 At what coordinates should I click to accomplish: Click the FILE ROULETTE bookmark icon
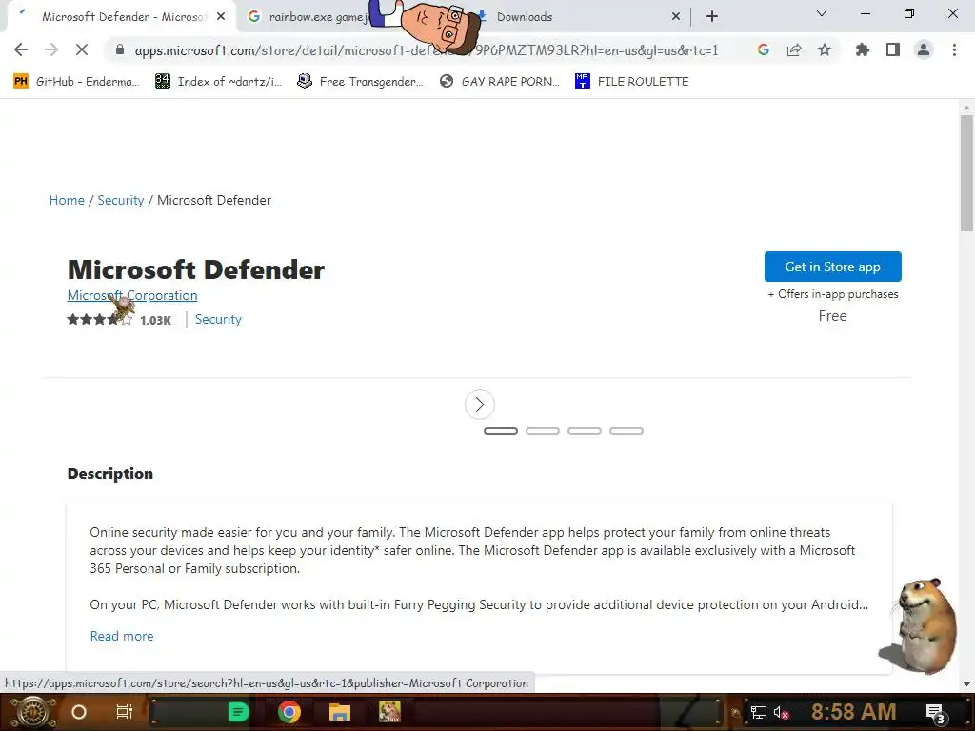[x=582, y=81]
